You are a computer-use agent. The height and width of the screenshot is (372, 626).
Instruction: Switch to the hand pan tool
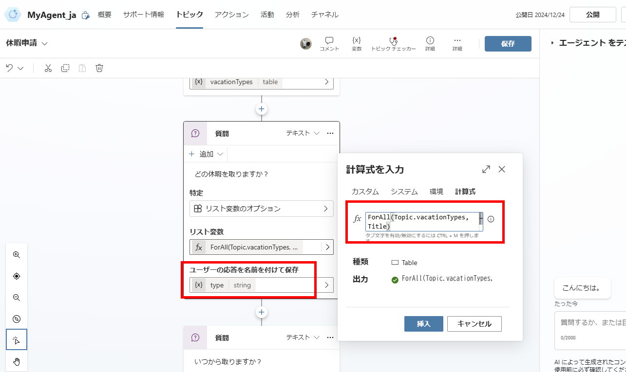(x=16, y=361)
